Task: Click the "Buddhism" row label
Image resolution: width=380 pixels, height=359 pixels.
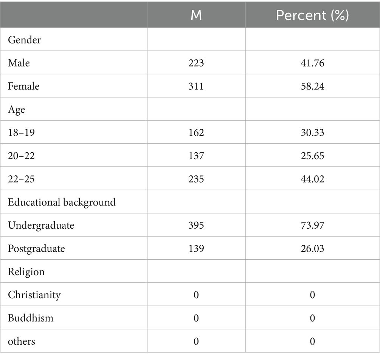Action: (31, 318)
